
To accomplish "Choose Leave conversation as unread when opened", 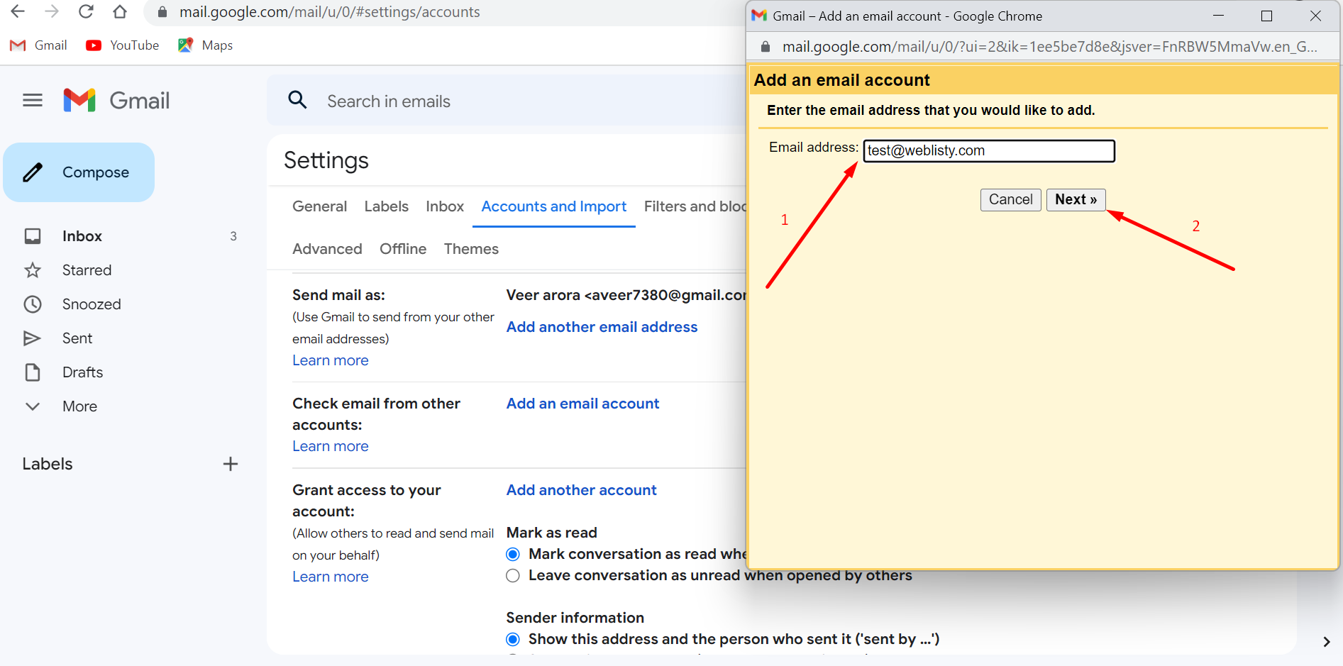I will click(x=512, y=575).
